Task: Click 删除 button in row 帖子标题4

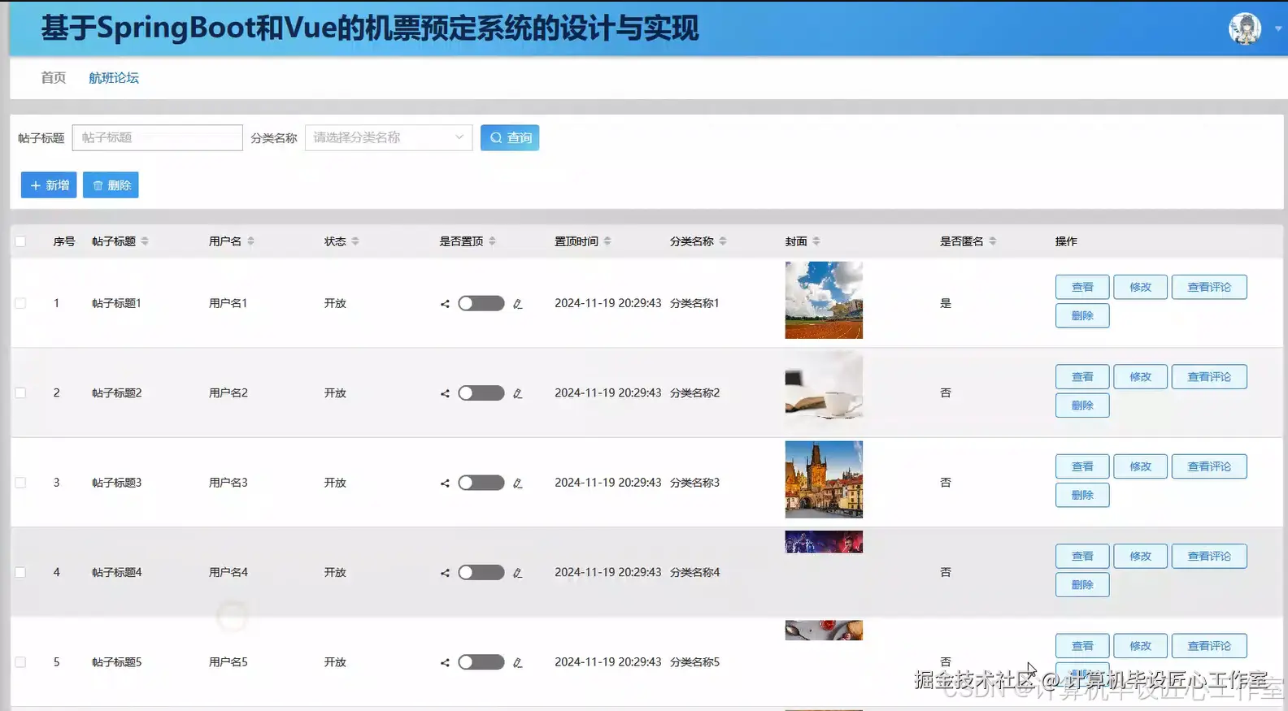Action: pyautogui.click(x=1082, y=585)
